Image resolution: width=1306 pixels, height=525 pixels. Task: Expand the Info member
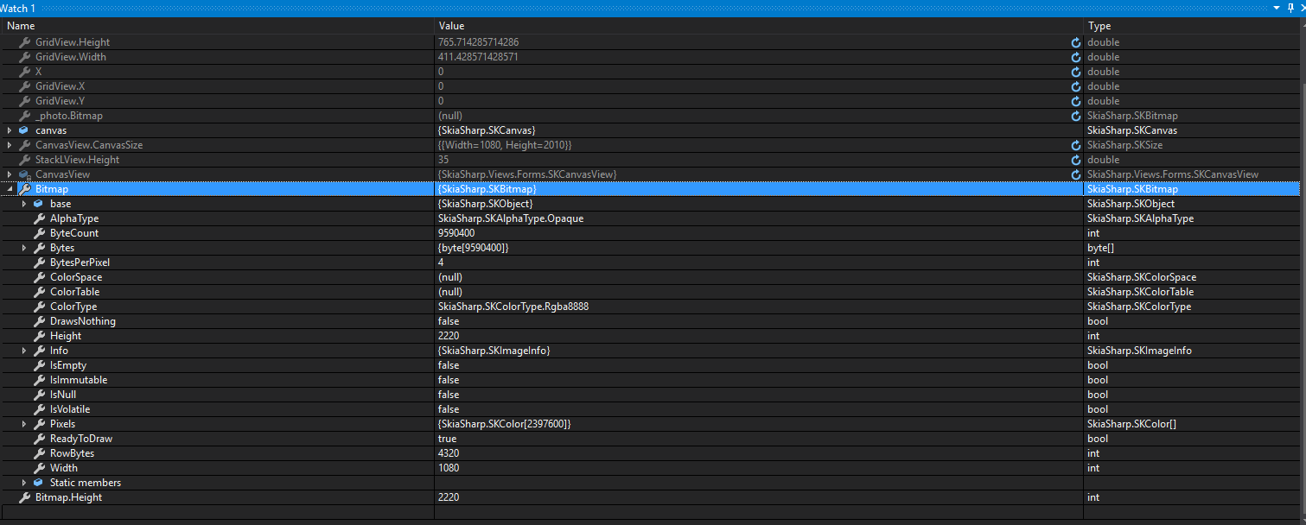pyautogui.click(x=24, y=351)
